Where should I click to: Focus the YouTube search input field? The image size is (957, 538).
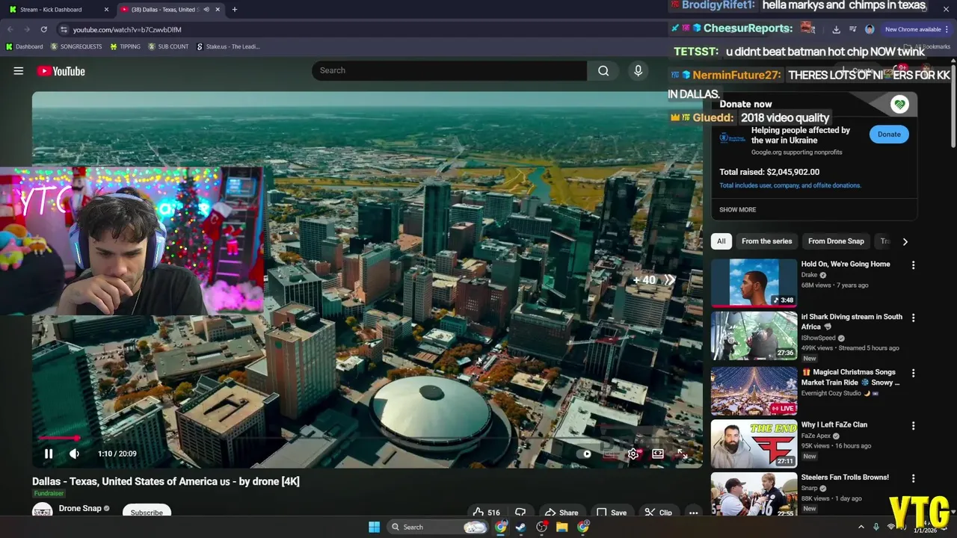449,70
